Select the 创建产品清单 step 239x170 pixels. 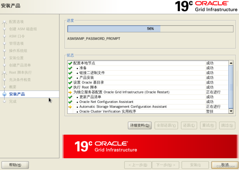click(x=20, y=65)
